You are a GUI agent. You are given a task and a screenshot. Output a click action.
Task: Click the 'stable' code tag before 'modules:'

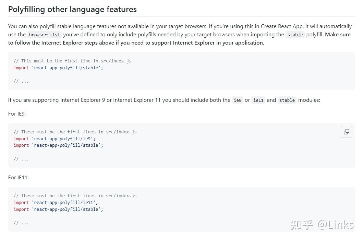click(287, 100)
